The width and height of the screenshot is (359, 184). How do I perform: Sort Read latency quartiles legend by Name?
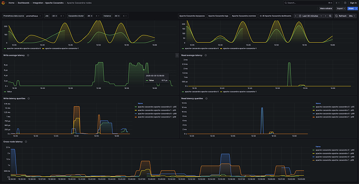(318, 103)
